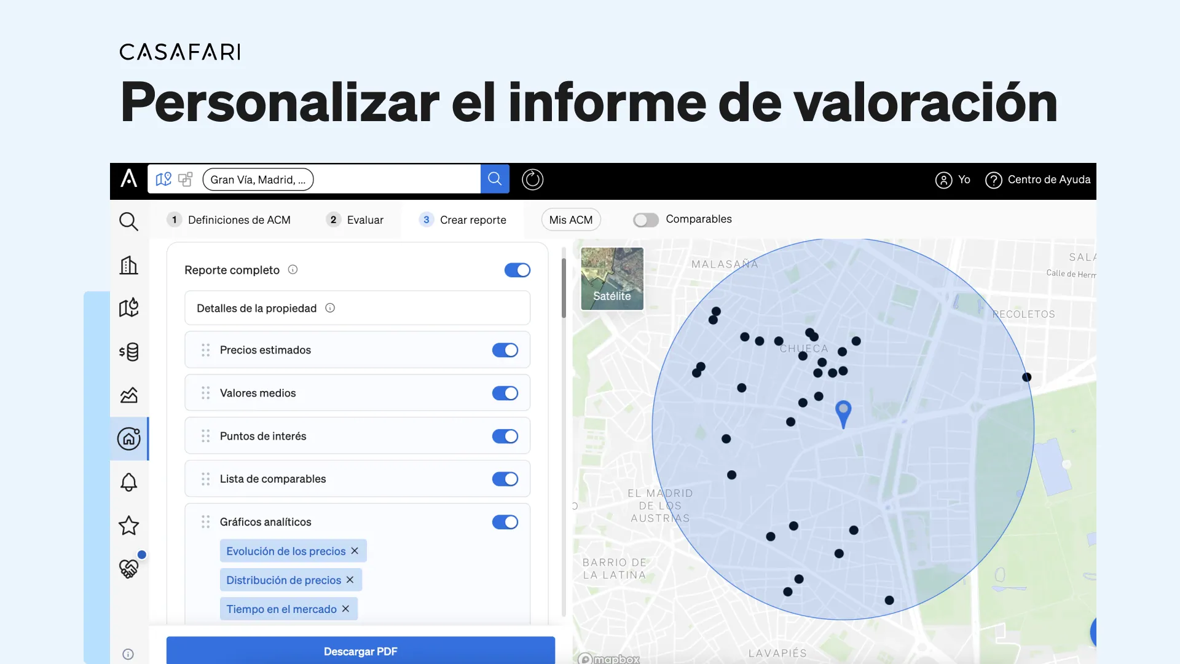
Task: Click the circular refresh history icon
Action: coord(532,180)
